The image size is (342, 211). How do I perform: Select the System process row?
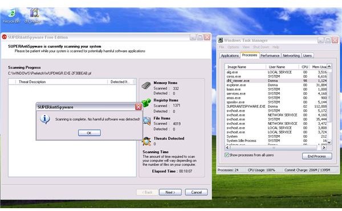[276, 136]
